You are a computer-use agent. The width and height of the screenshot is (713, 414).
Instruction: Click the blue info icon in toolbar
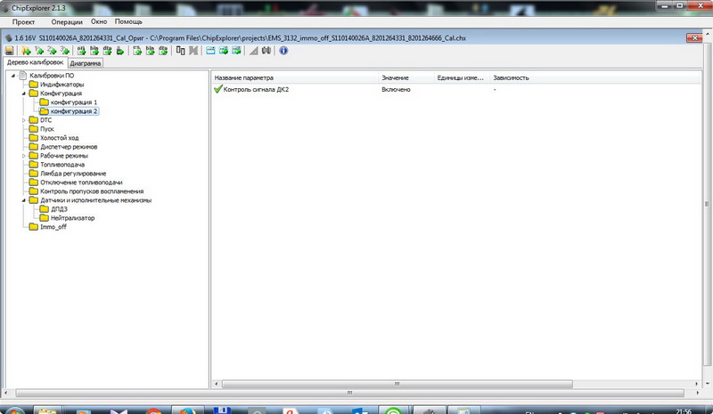point(283,51)
